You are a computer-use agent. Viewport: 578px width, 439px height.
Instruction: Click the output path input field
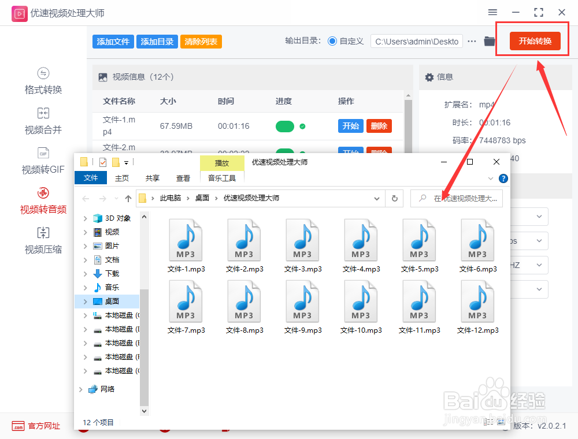pyautogui.click(x=417, y=41)
